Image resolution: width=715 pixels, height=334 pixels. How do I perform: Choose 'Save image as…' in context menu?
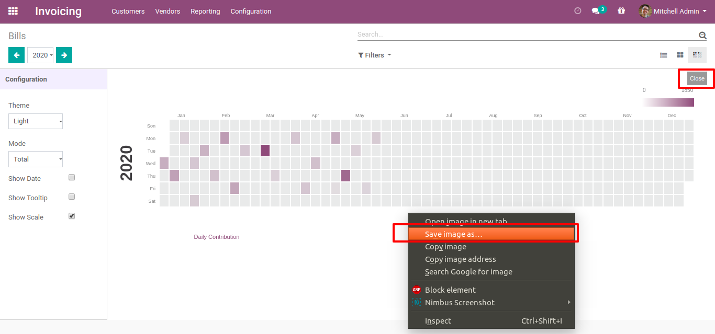(453, 234)
